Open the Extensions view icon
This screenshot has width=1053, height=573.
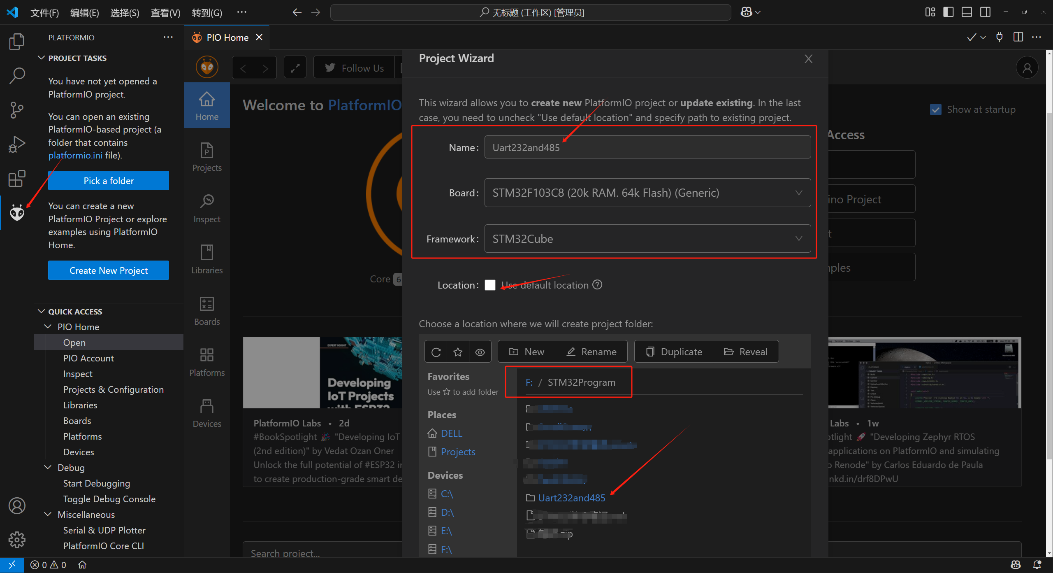tap(17, 179)
